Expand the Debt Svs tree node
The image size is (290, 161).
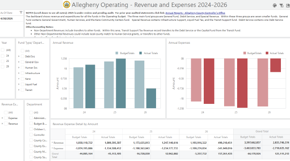pyautogui.click(x=19, y=56)
